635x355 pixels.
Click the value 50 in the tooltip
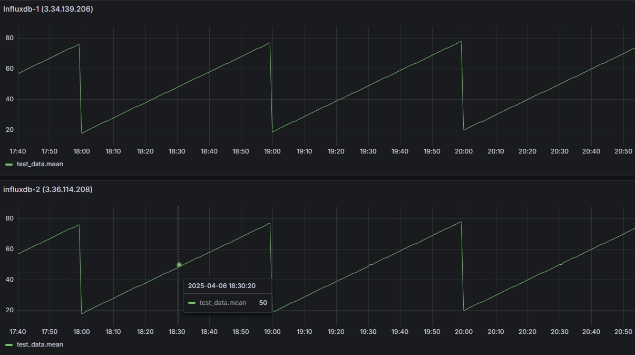(x=262, y=302)
